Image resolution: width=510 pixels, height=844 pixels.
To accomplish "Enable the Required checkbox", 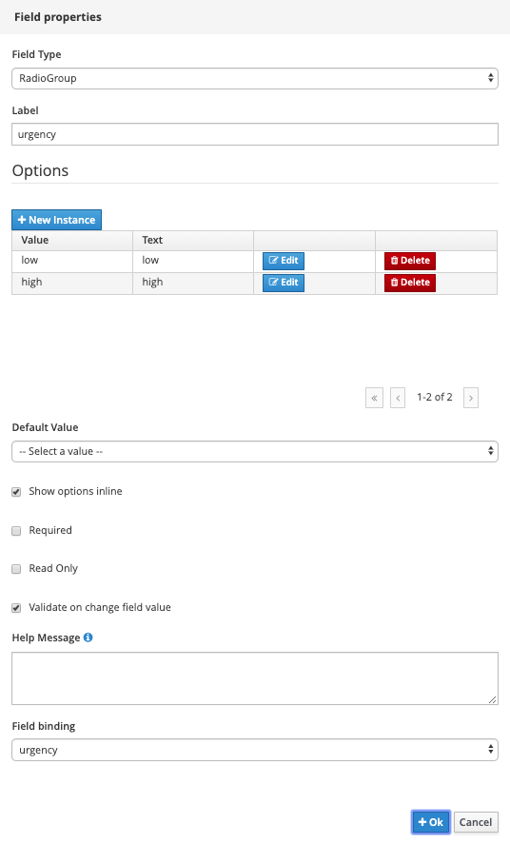I will 17,531.
